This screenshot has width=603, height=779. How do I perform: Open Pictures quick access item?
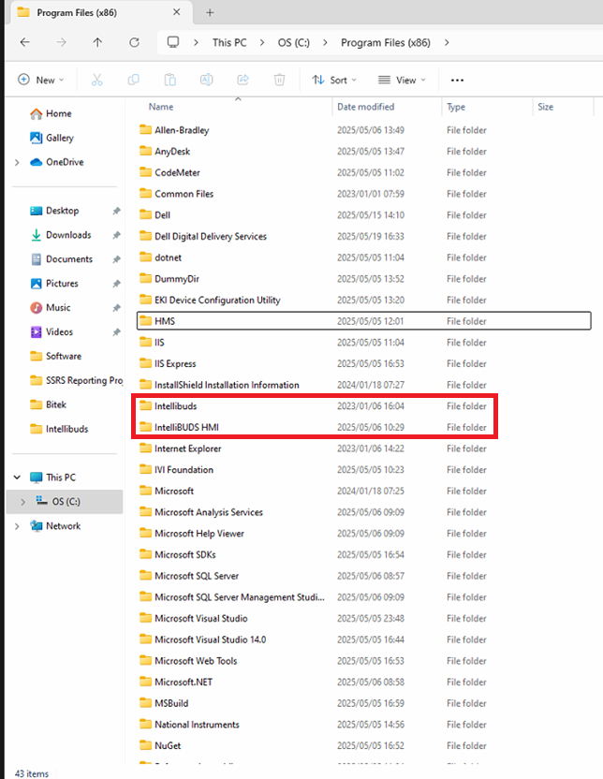point(54,284)
